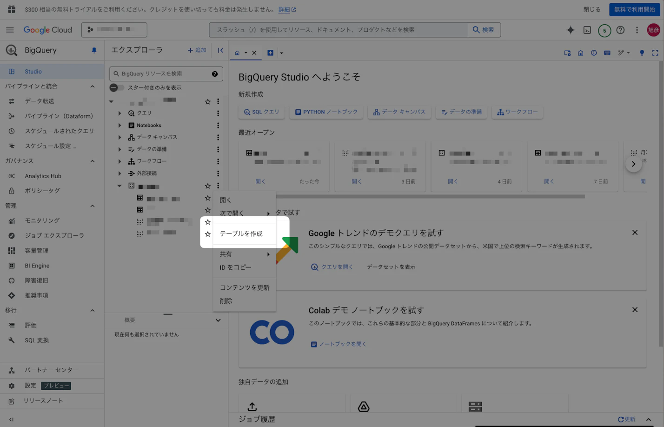Viewport: 664px width, 427px height.
Task: Collapse the パイプラインと統合 section
Action: [92, 86]
